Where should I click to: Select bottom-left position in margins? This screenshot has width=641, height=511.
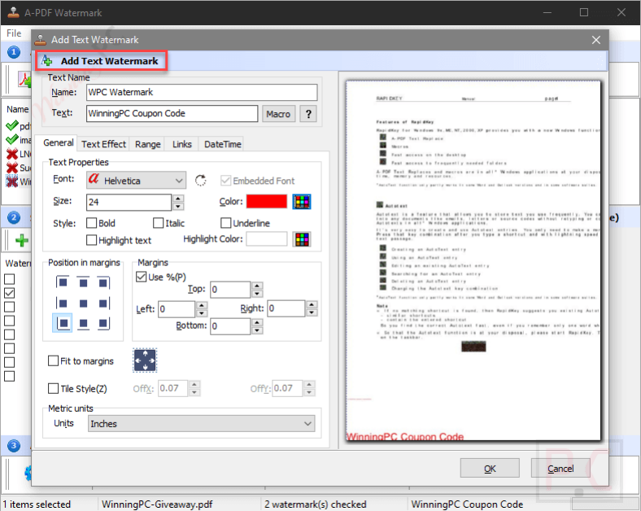(63, 323)
